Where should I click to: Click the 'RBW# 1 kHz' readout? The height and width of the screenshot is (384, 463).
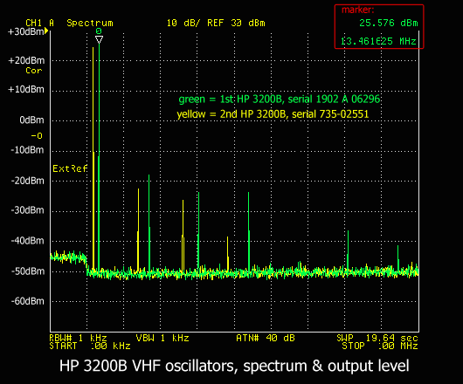(x=79, y=338)
